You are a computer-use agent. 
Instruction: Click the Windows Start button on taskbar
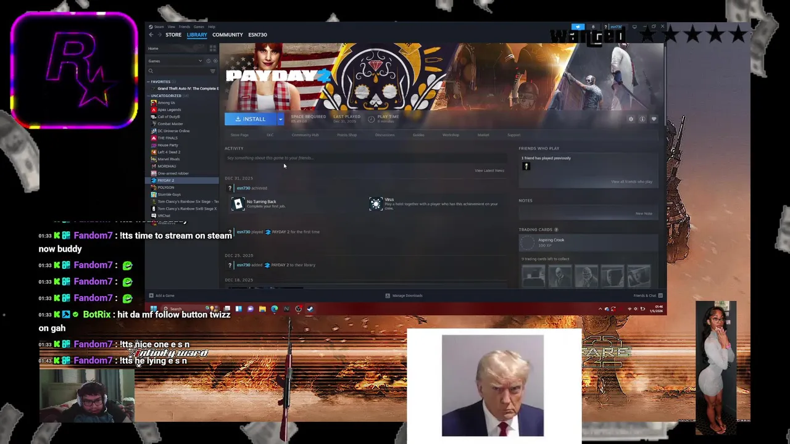(x=154, y=309)
